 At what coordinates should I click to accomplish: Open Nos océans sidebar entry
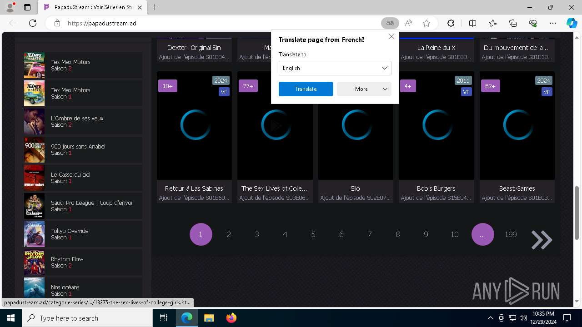pos(83,288)
